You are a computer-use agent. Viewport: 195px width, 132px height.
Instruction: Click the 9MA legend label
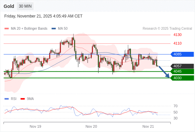click(x=30, y=99)
